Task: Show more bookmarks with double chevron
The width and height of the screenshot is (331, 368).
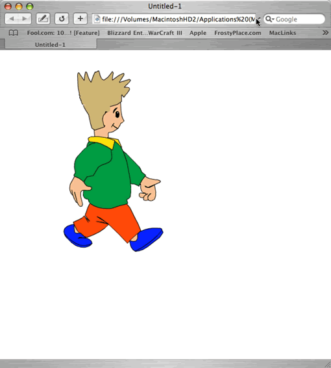Action: click(325, 33)
